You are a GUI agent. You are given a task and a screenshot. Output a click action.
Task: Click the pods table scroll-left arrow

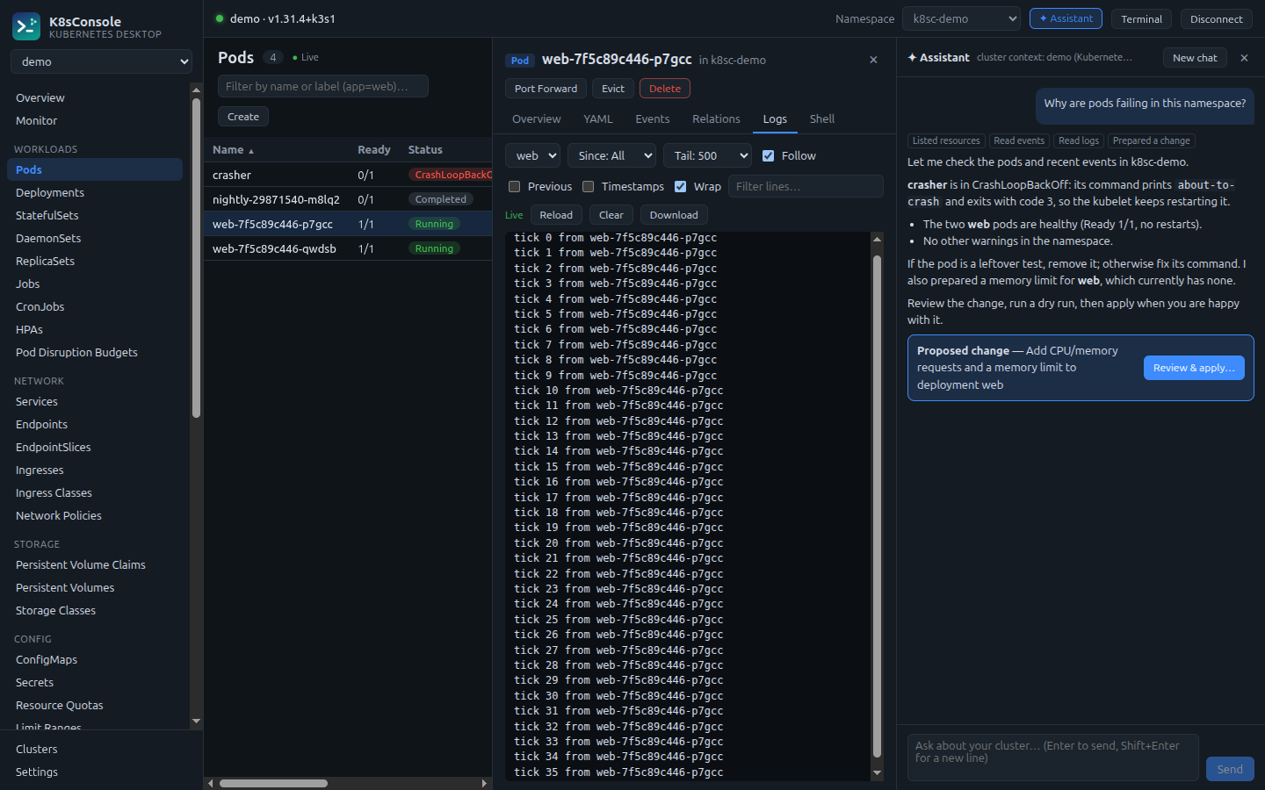click(x=210, y=783)
